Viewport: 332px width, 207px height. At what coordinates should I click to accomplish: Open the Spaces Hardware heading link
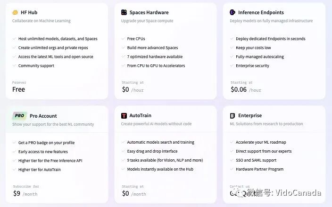[149, 12]
